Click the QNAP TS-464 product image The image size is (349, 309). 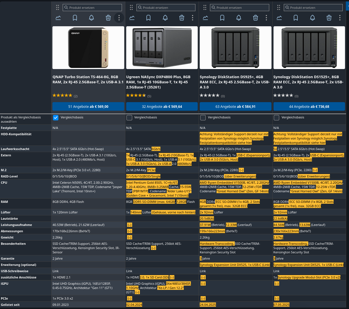(x=88, y=48)
